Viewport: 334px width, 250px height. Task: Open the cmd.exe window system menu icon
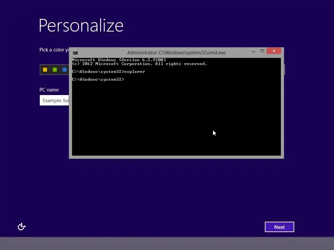point(75,53)
